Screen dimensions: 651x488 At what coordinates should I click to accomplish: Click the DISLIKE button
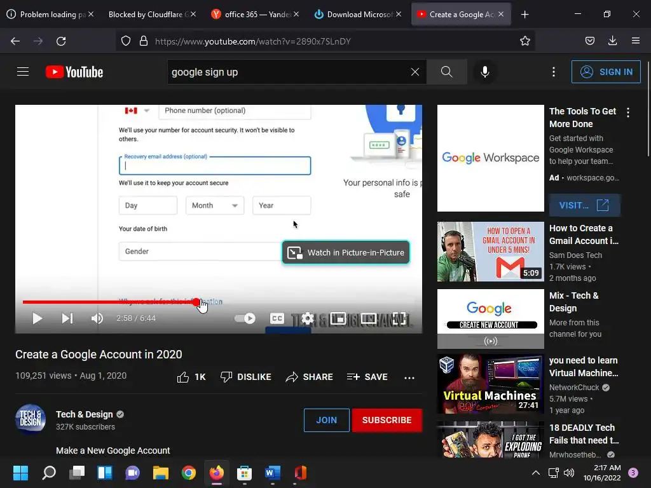pyautogui.click(x=245, y=377)
